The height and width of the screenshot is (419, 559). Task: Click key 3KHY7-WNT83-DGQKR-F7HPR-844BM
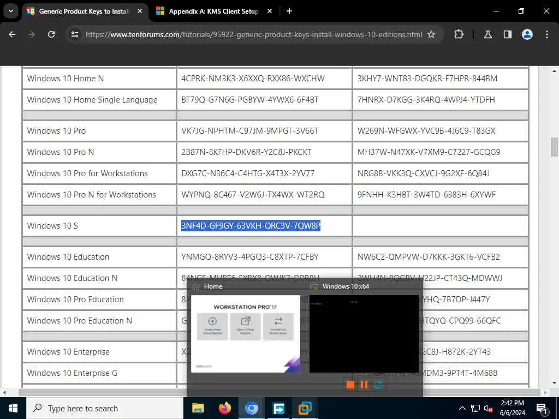click(427, 79)
